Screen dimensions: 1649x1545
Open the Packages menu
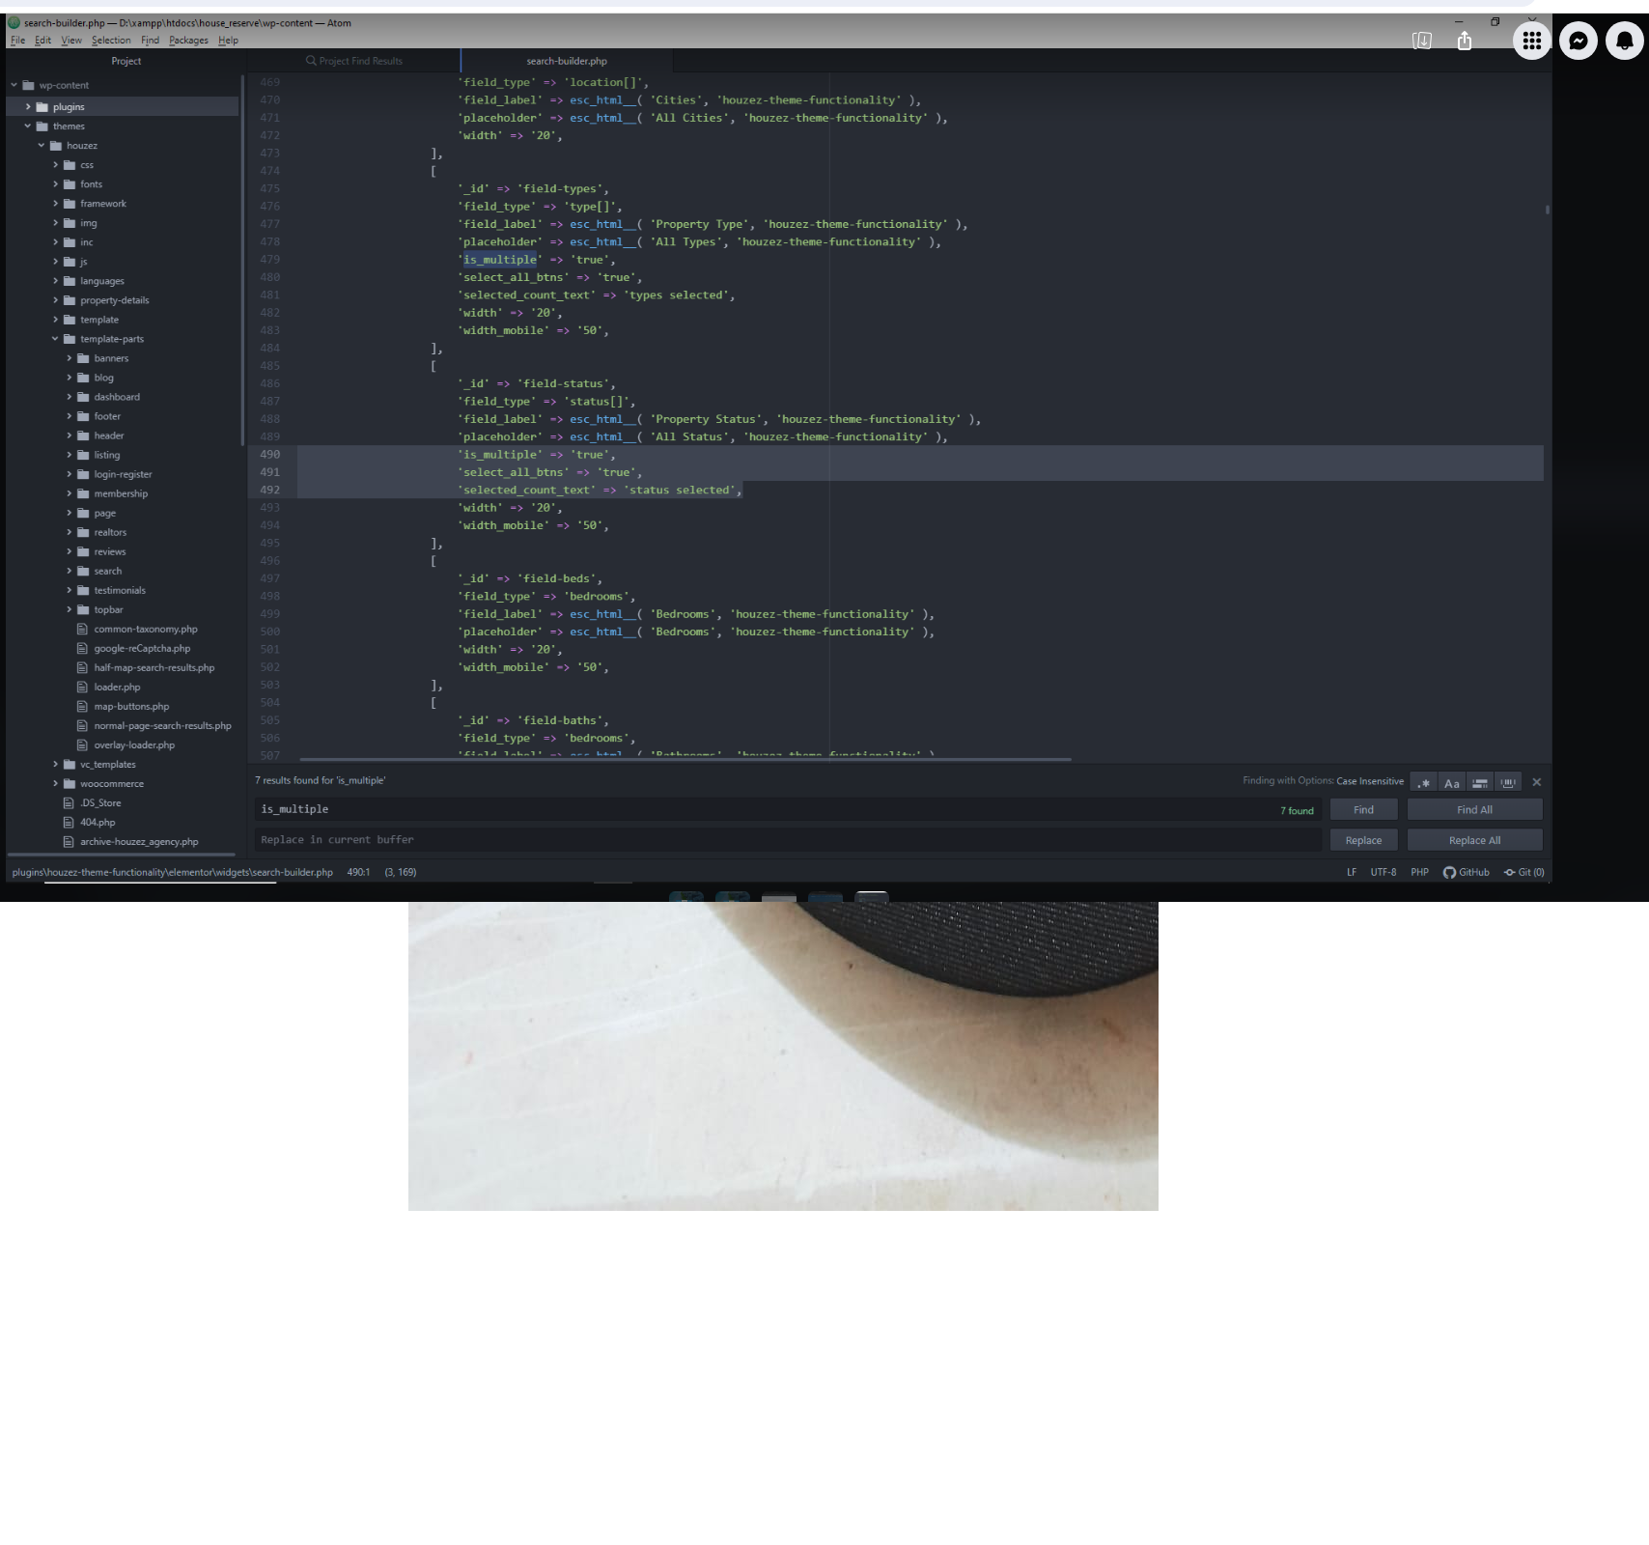click(x=188, y=41)
